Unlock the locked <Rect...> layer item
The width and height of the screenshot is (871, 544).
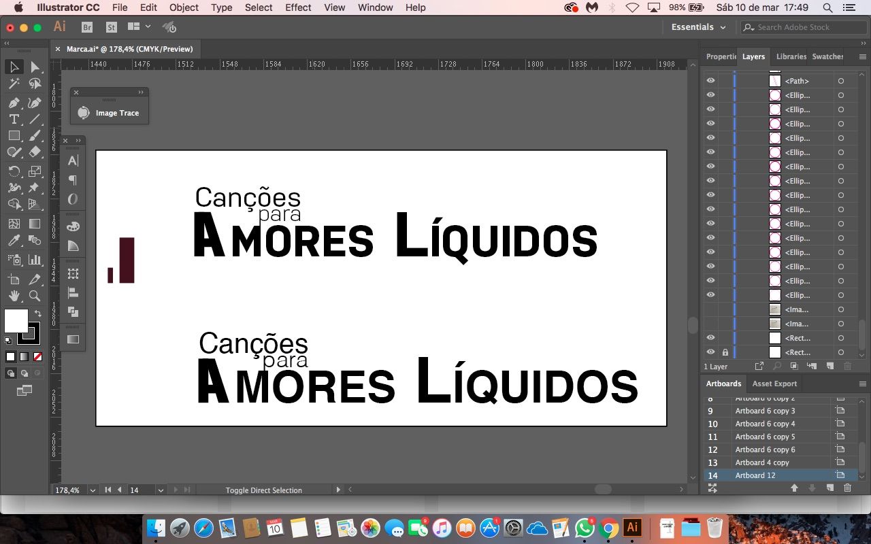point(725,352)
